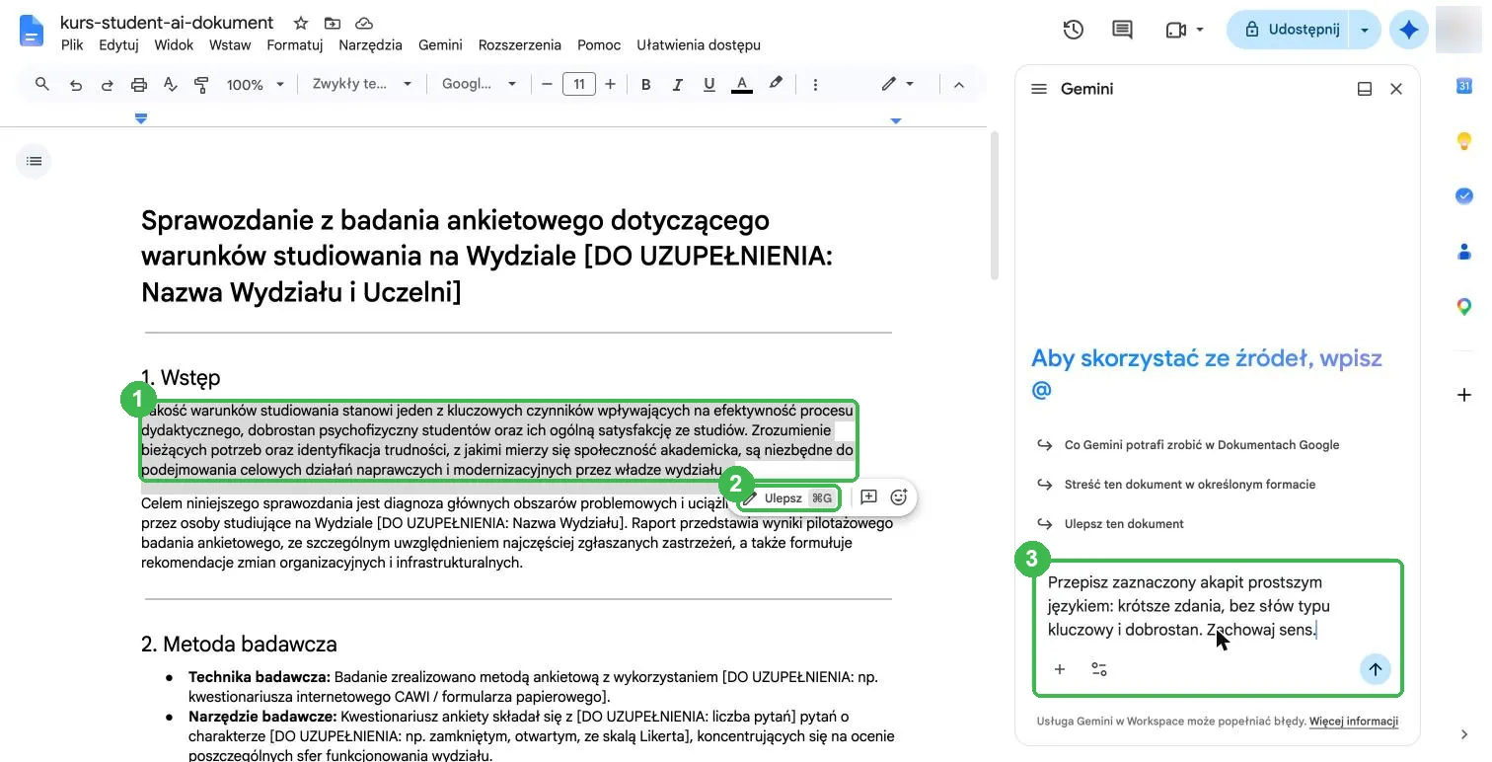
Task: Run spelling and grammar check
Action: click(170, 85)
